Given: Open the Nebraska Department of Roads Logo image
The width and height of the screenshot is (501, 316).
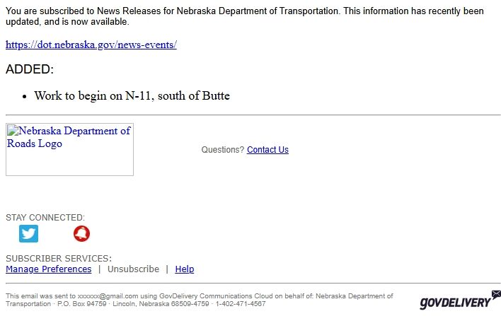Looking at the screenshot, I should [69, 149].
